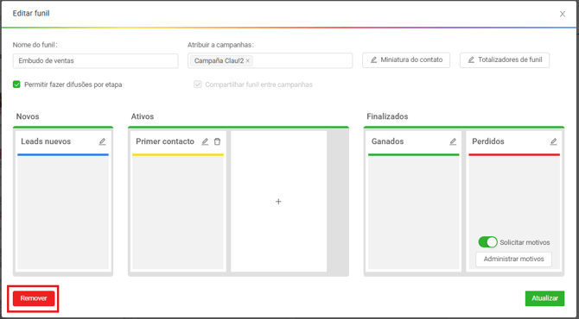Focus the Nome do funil text field
This screenshot has height=319, width=579.
coord(95,60)
